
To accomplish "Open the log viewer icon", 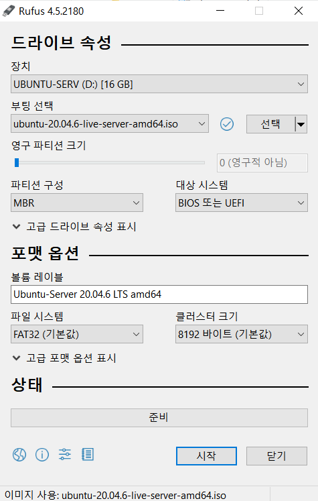I will tap(88, 454).
